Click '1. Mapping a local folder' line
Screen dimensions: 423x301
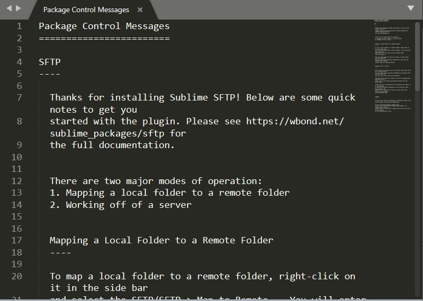coord(170,193)
